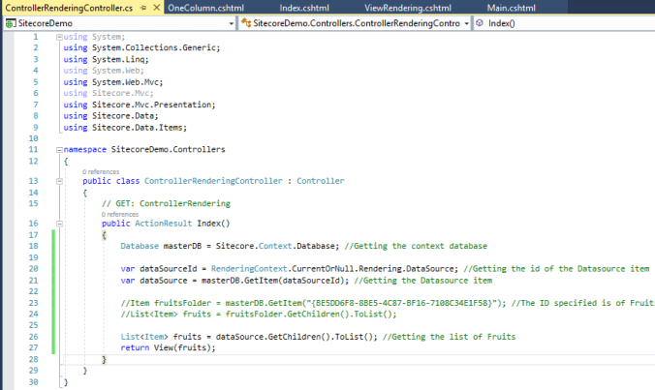Collapse the SitecoreDemo.Controllers namespace block
Viewport: 655px width, 390px height.
[58, 150]
